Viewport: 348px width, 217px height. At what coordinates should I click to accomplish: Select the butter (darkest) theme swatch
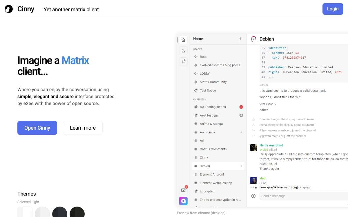pyautogui.click(x=77, y=212)
